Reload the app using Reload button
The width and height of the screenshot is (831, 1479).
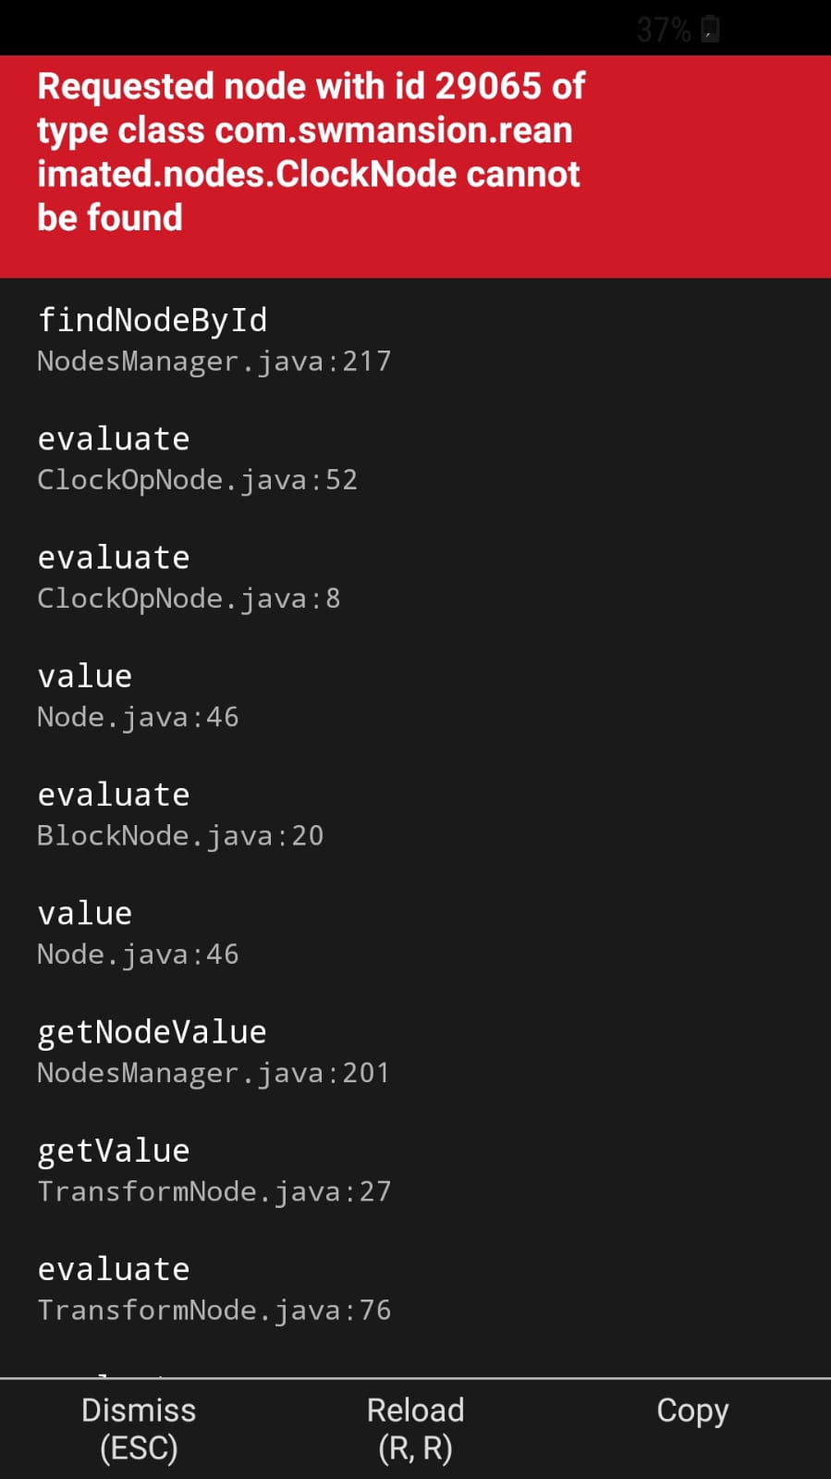pos(415,1427)
